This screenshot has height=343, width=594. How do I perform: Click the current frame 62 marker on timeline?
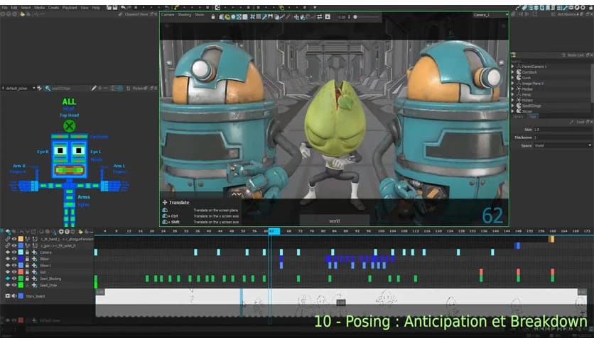point(274,231)
